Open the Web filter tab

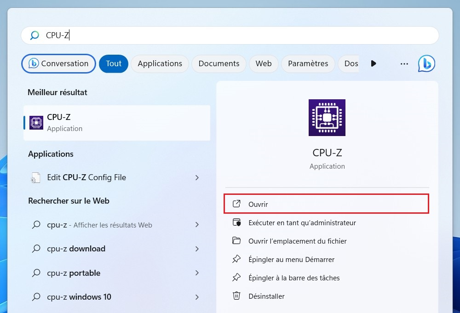(x=264, y=63)
